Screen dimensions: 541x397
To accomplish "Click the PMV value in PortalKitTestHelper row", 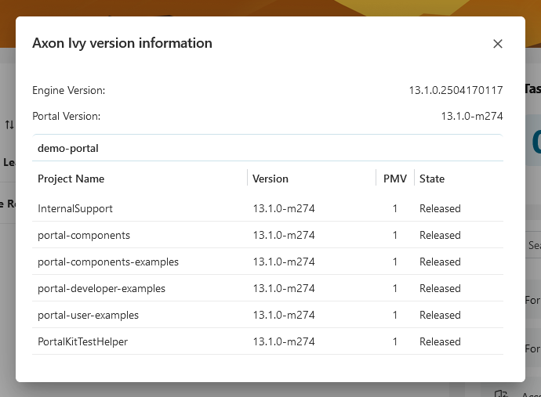I will (394, 341).
